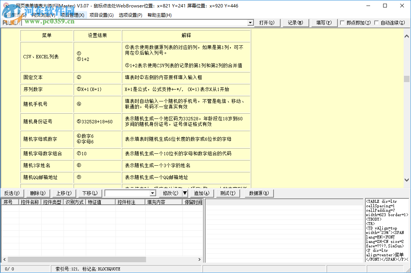
Task: Open the URL address dropdown
Action: coord(250,23)
